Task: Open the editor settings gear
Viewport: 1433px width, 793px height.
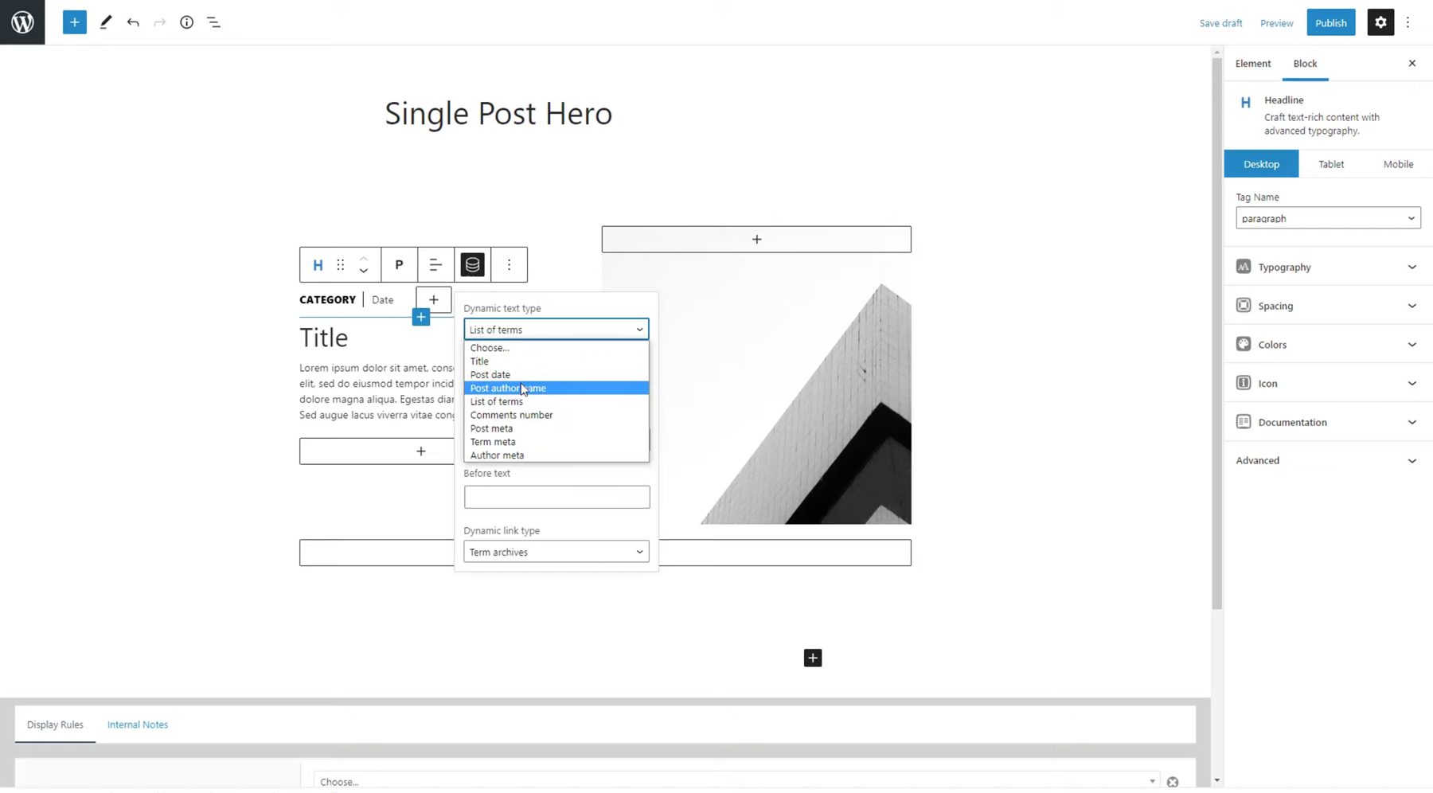Action: [x=1380, y=22]
